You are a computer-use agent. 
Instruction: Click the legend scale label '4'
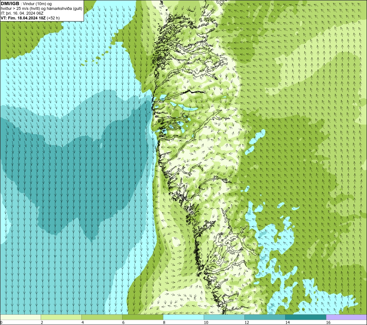pyautogui.click(x=82, y=322)
